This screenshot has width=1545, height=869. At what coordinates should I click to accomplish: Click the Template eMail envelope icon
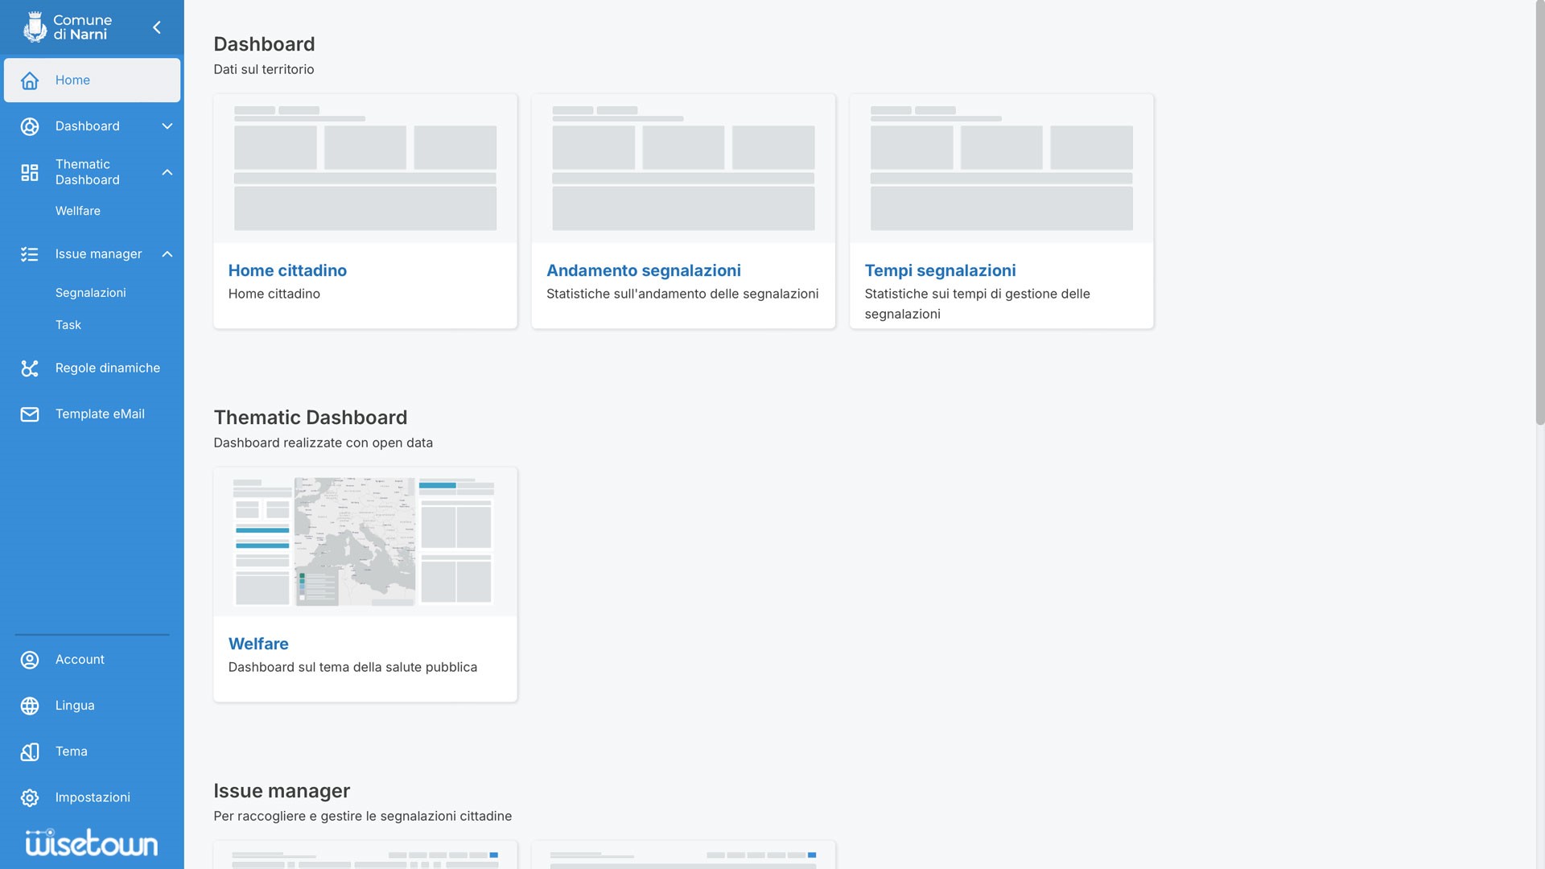pos(30,414)
